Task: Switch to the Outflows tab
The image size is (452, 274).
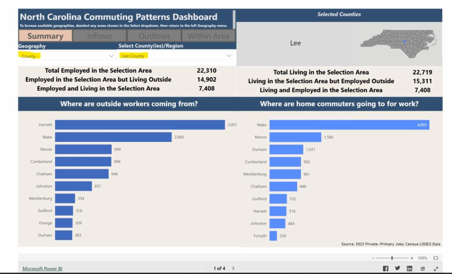Action: 154,36
